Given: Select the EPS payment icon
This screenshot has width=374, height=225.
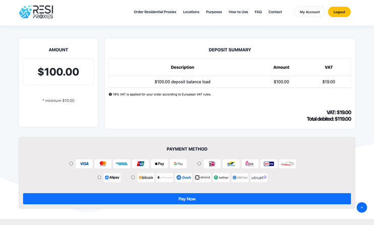Looking at the screenshot, I should (250, 164).
